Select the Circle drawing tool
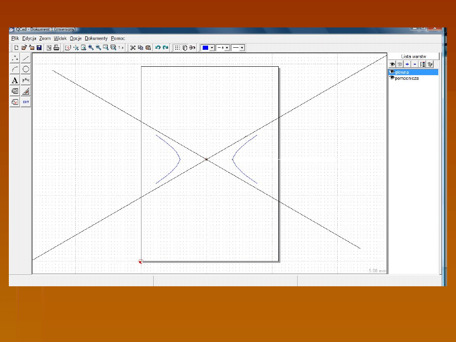 pos(26,69)
